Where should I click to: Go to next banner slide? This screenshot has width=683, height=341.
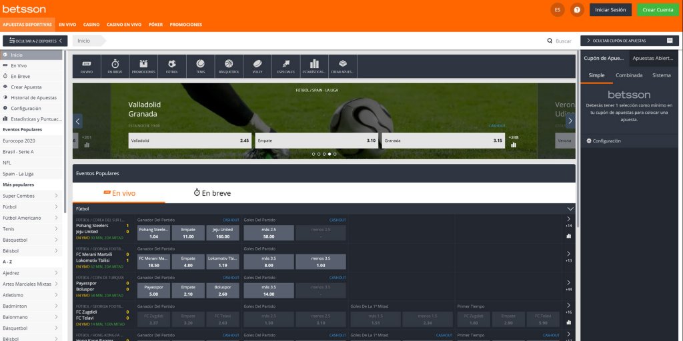pyautogui.click(x=570, y=121)
